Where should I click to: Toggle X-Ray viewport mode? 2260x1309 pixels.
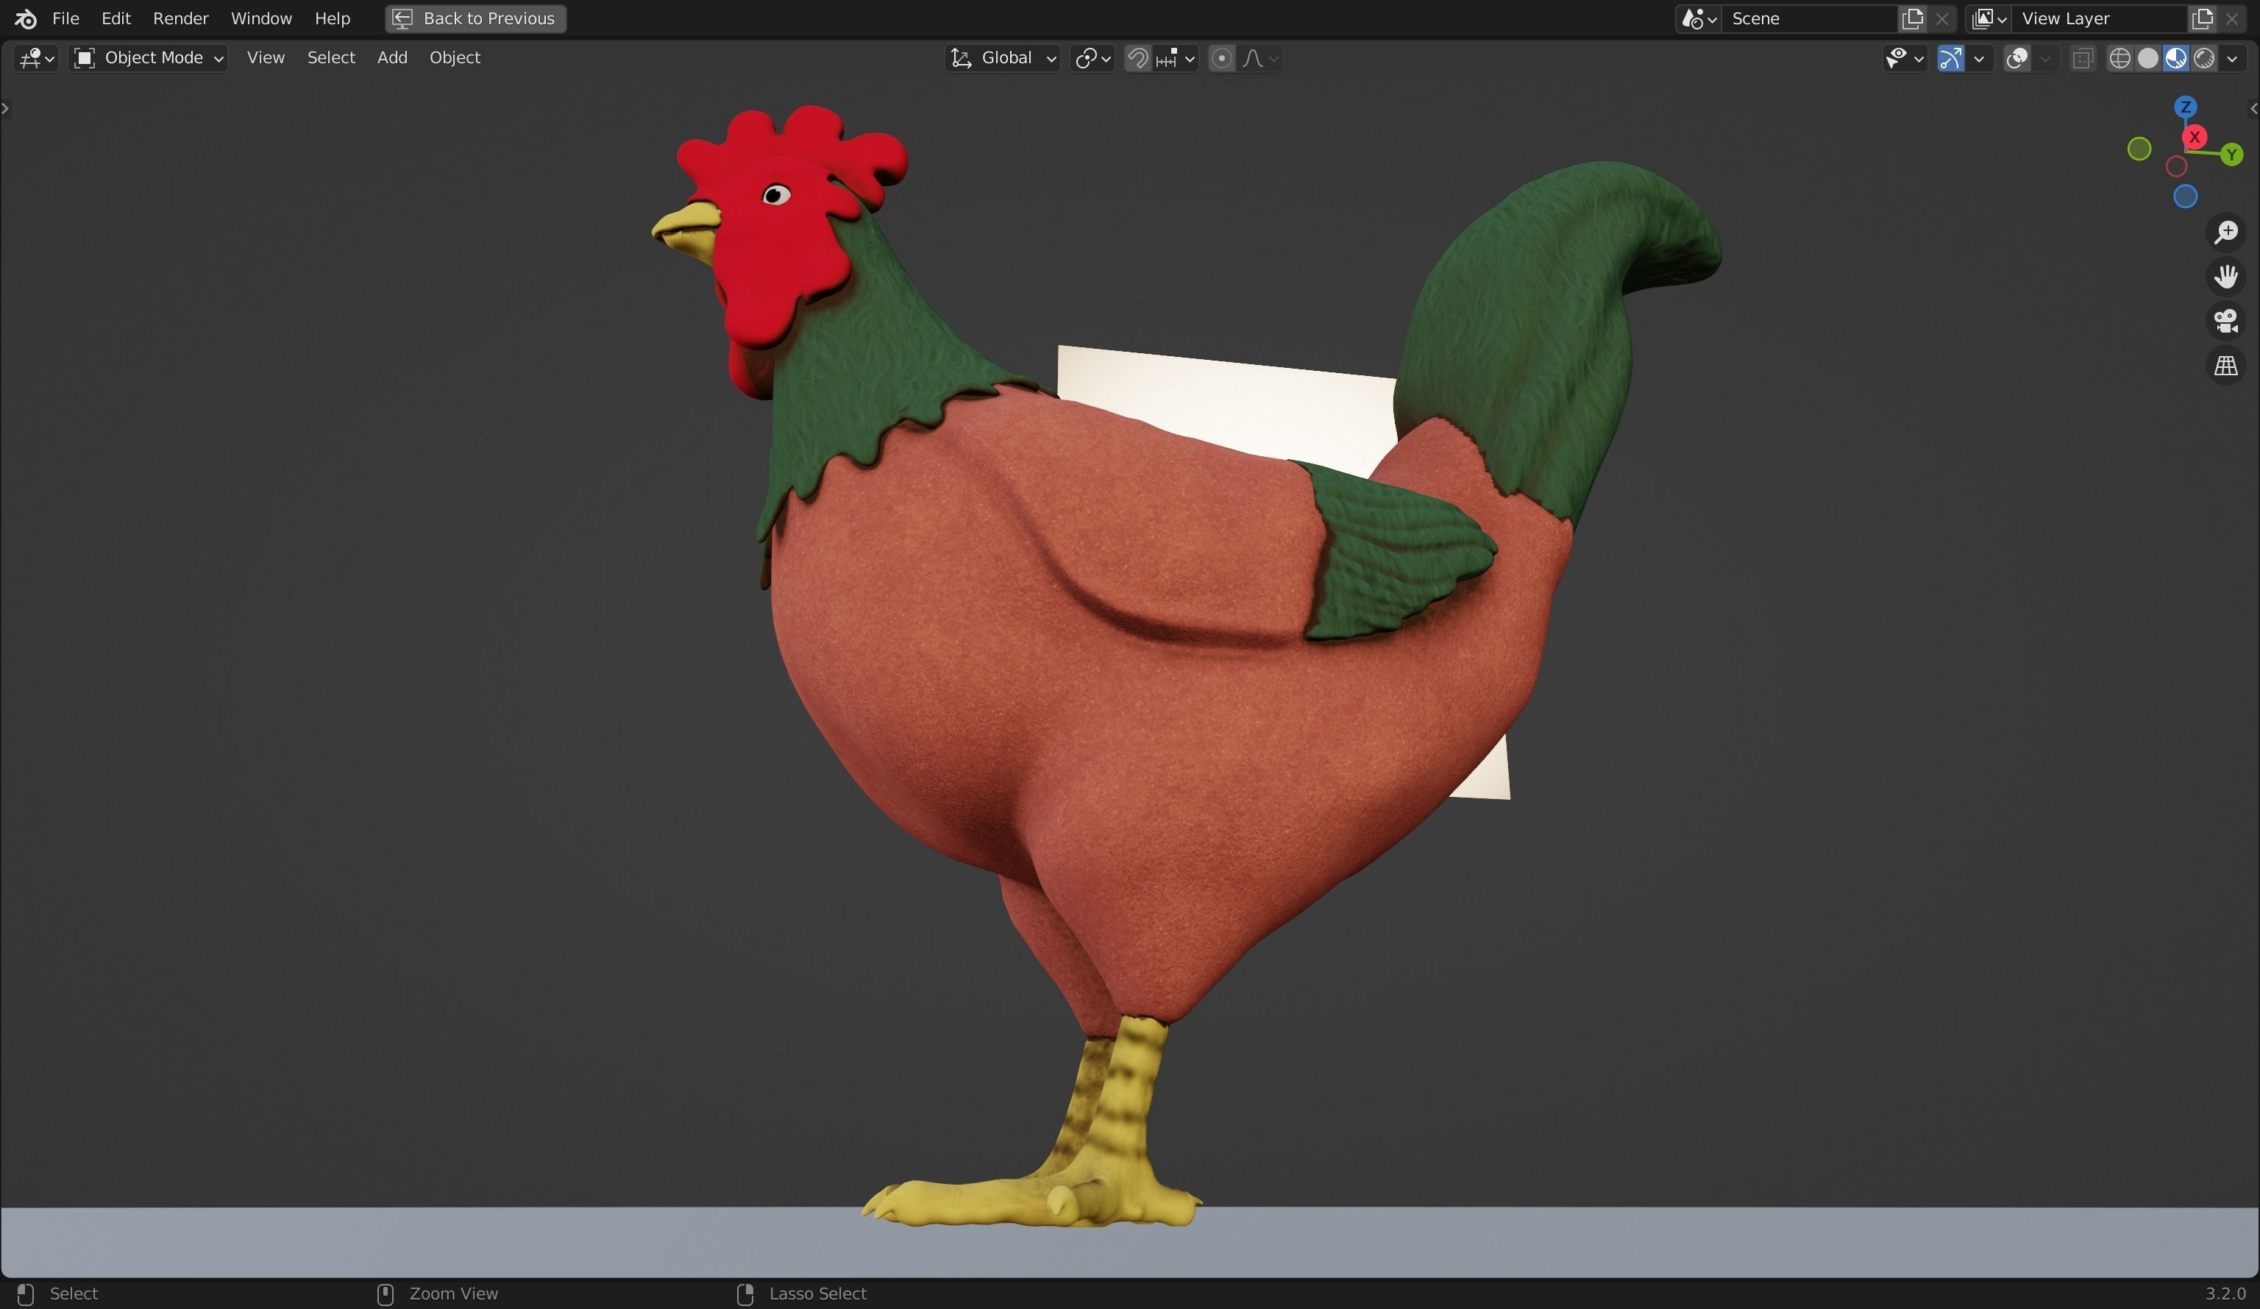[2083, 58]
